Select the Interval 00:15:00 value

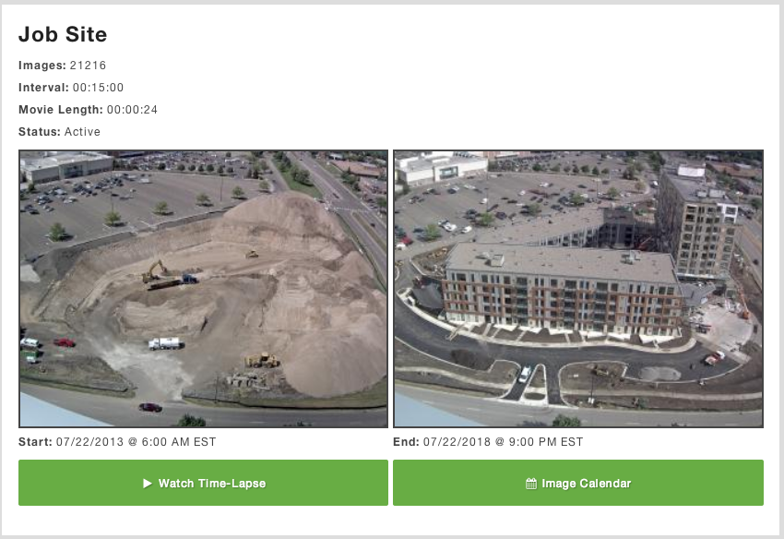[98, 88]
